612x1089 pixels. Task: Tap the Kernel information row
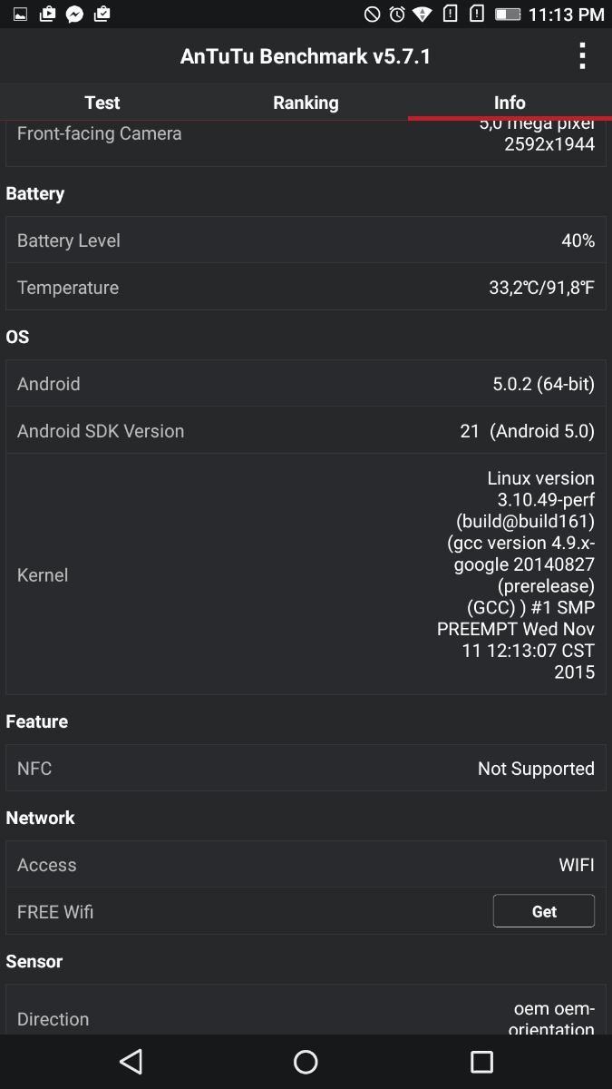[x=306, y=574]
